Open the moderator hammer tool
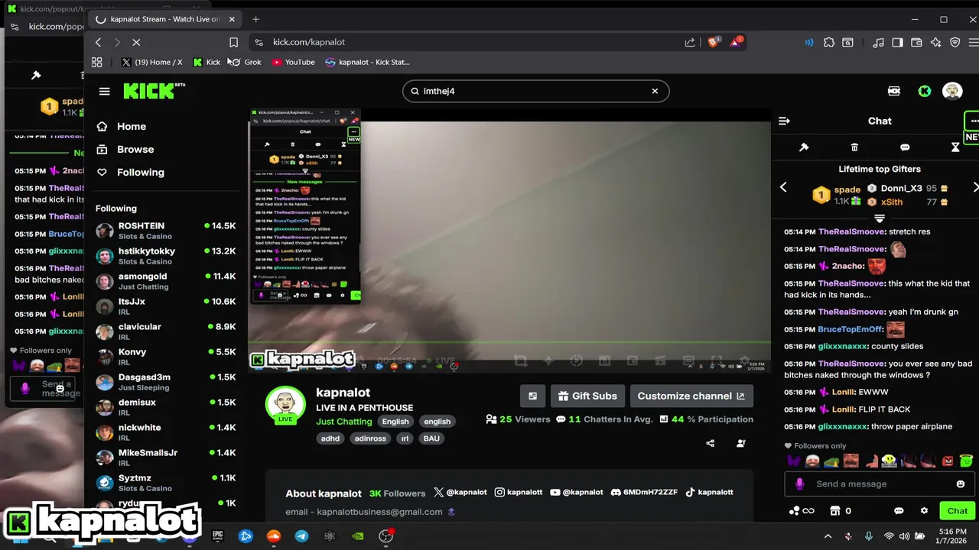979x550 pixels. [x=804, y=147]
